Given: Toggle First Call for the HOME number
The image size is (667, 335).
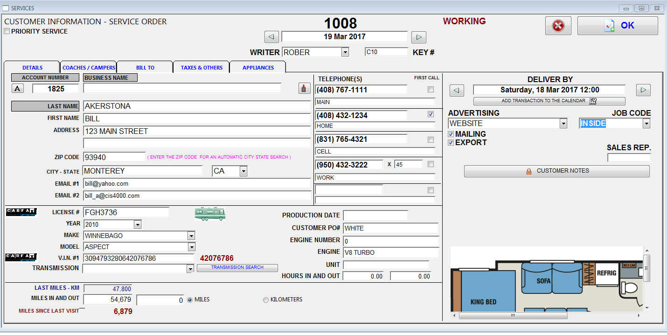Looking at the screenshot, I should point(431,114).
